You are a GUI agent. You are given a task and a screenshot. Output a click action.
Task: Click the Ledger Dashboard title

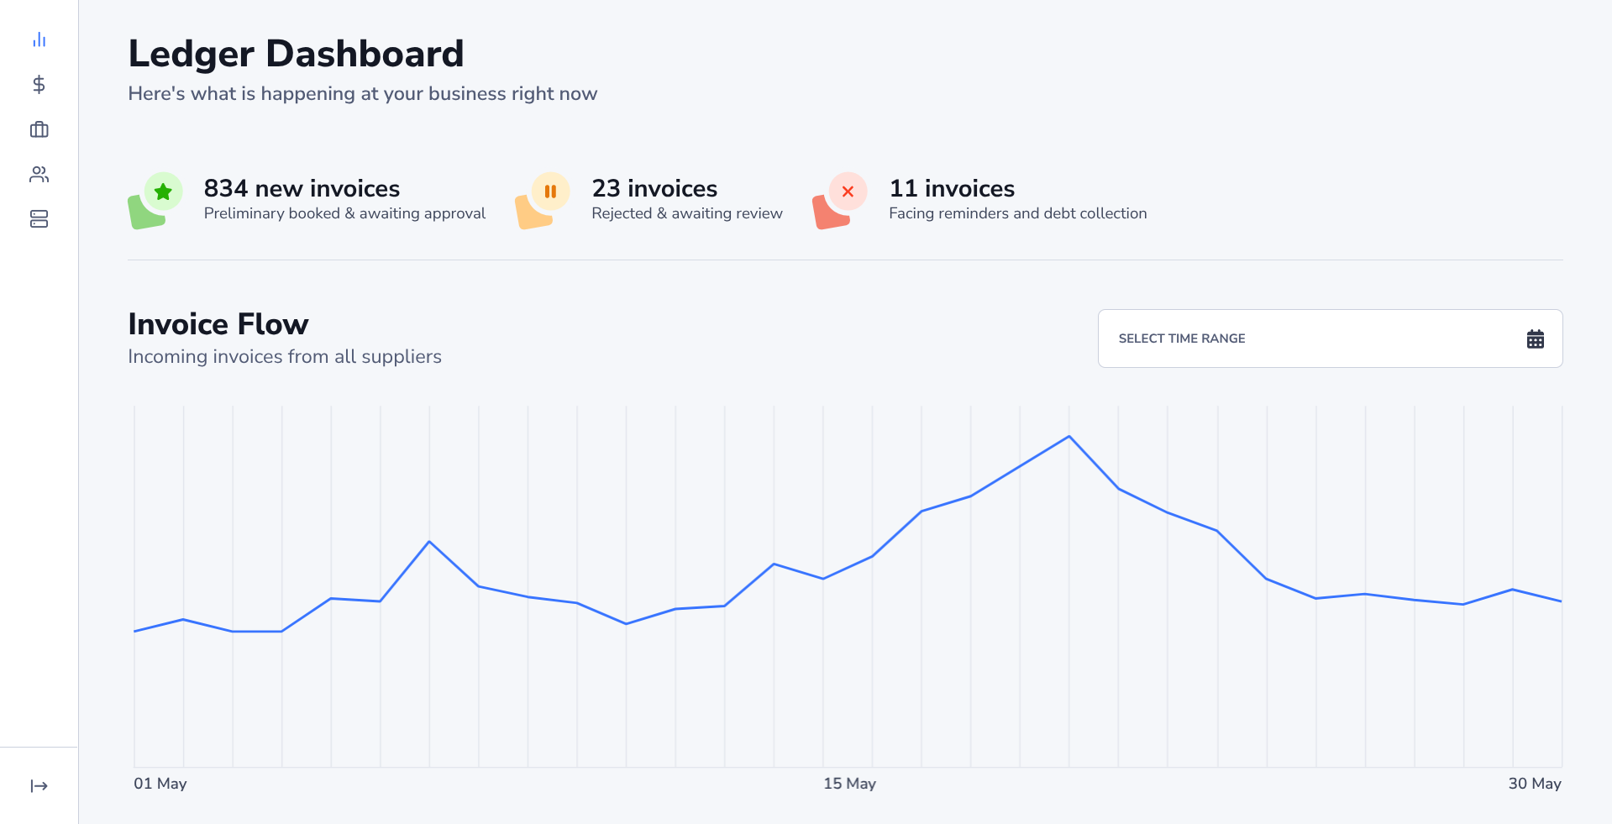coord(296,54)
